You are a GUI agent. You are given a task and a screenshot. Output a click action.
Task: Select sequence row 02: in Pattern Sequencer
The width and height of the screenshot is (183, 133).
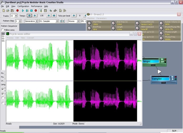coord(3,38)
